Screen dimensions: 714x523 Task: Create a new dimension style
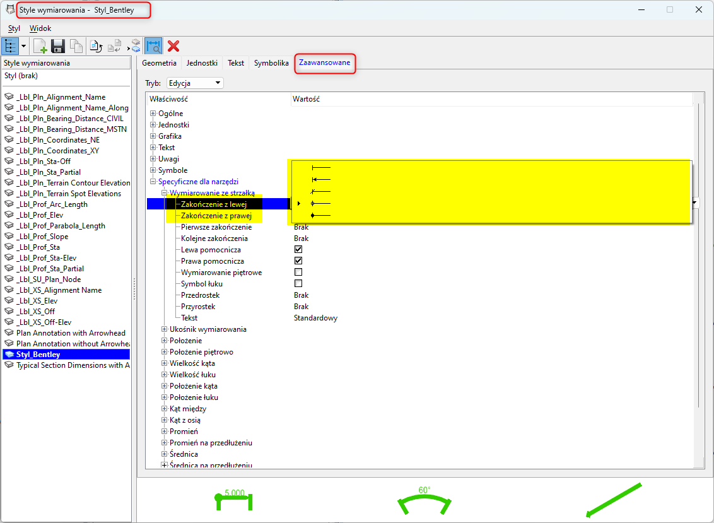40,45
